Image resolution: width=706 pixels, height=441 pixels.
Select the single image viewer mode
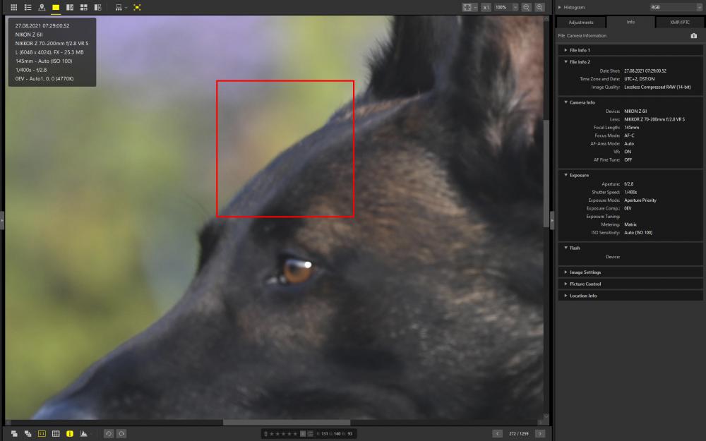tap(56, 7)
